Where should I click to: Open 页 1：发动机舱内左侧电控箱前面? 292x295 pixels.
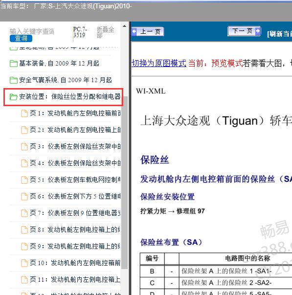tap(75, 113)
